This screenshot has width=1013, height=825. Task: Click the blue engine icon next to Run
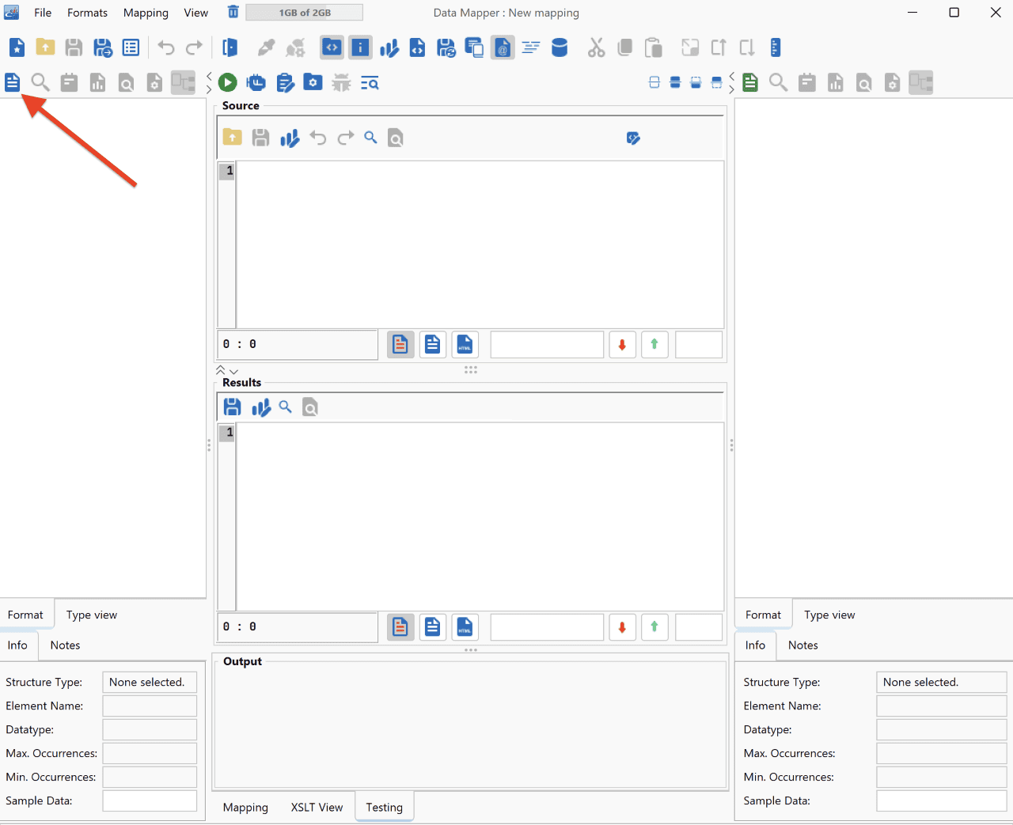(x=256, y=82)
